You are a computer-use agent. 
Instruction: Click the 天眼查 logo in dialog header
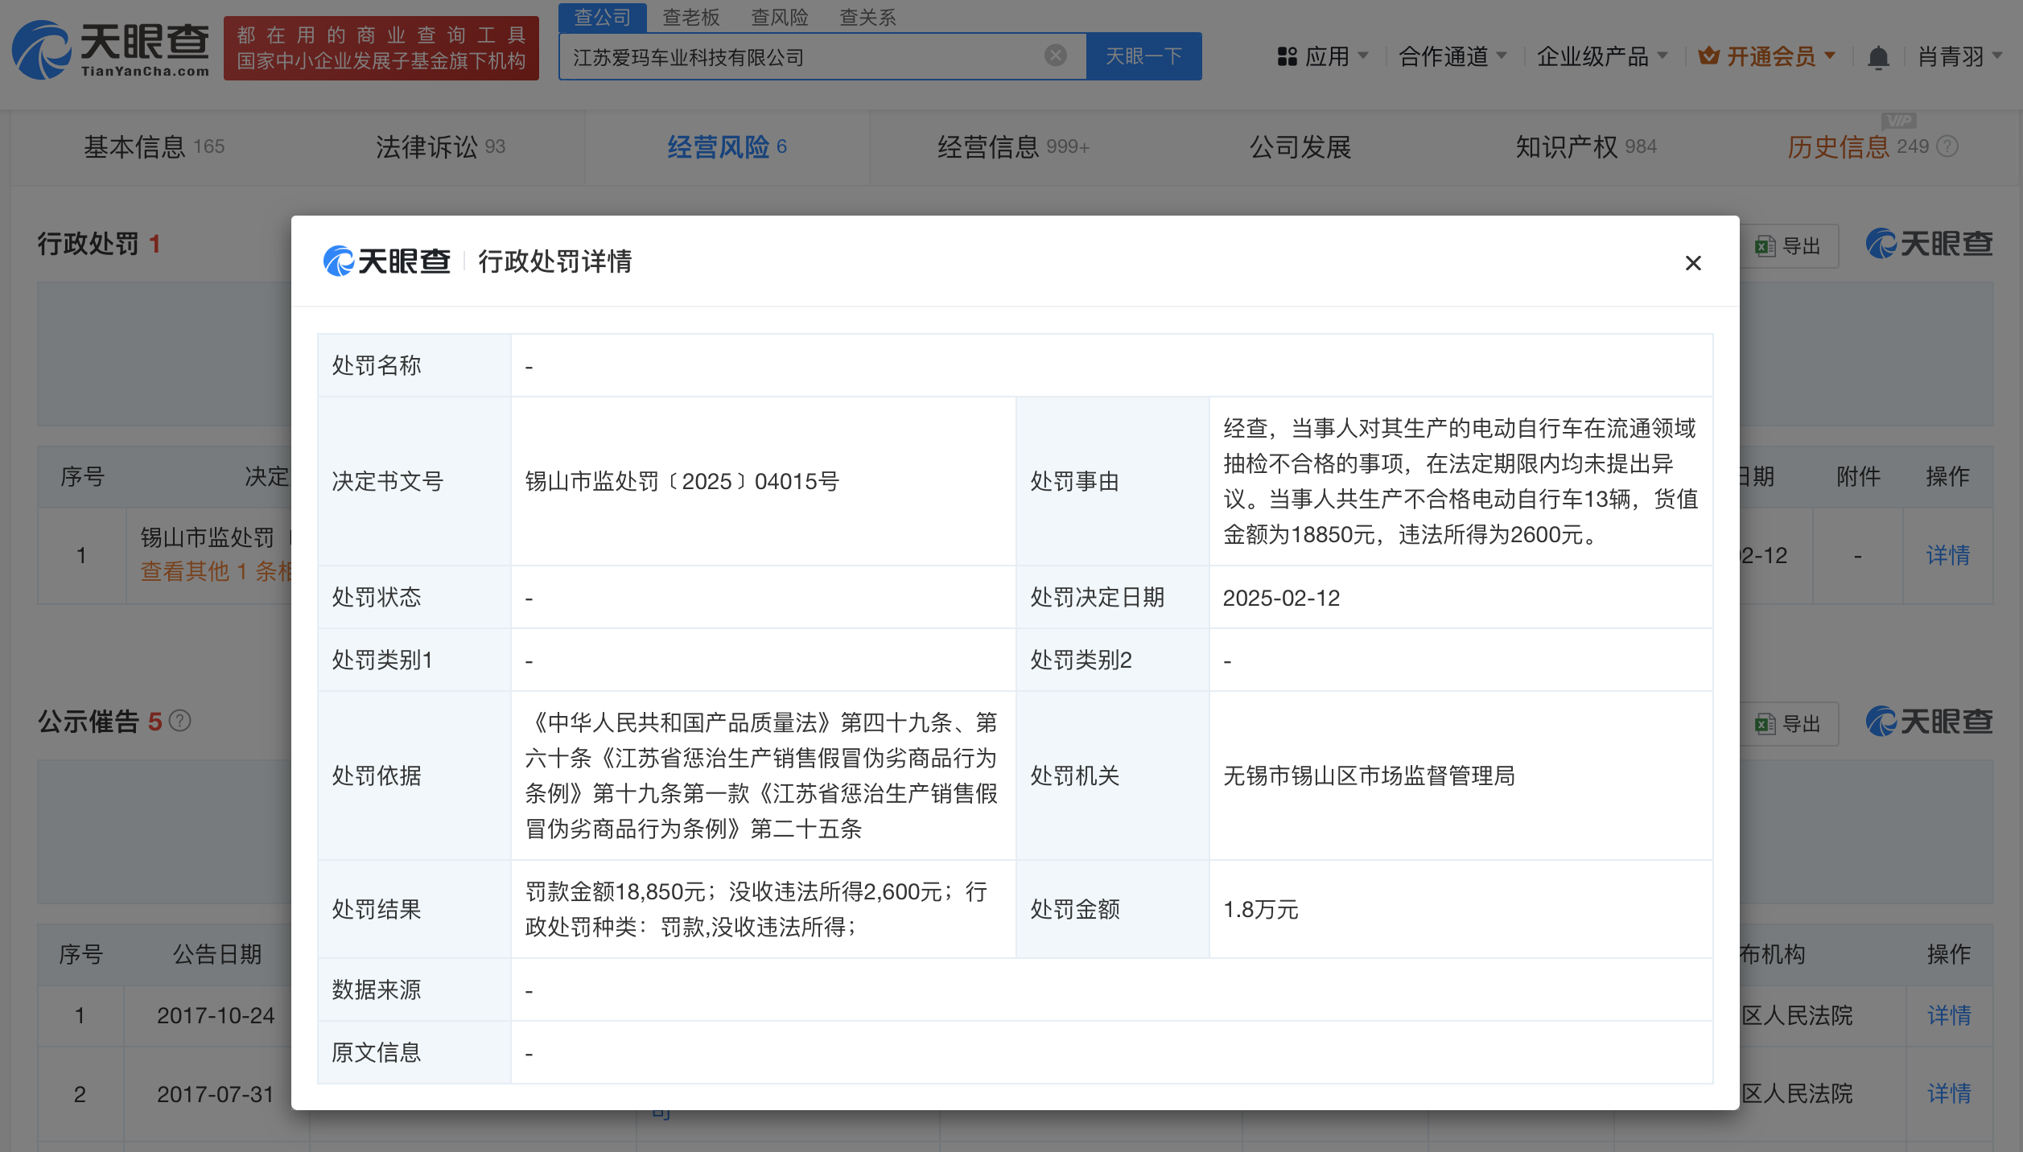click(386, 261)
